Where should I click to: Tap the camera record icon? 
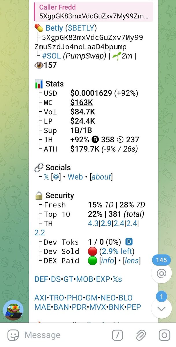pos(164,335)
